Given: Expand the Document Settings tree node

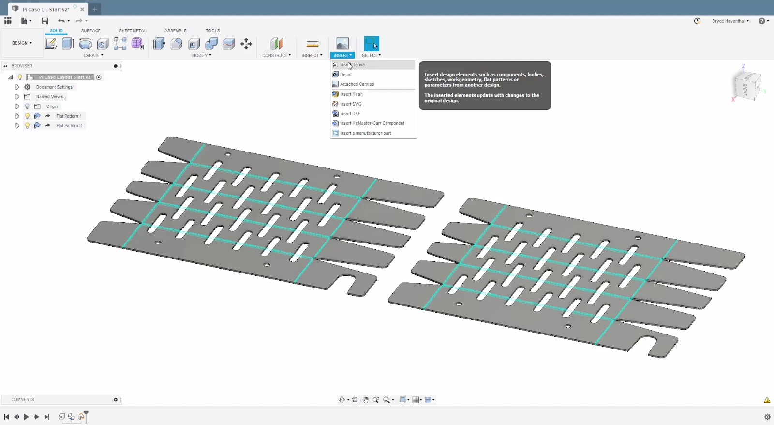Looking at the screenshot, I should (x=17, y=87).
